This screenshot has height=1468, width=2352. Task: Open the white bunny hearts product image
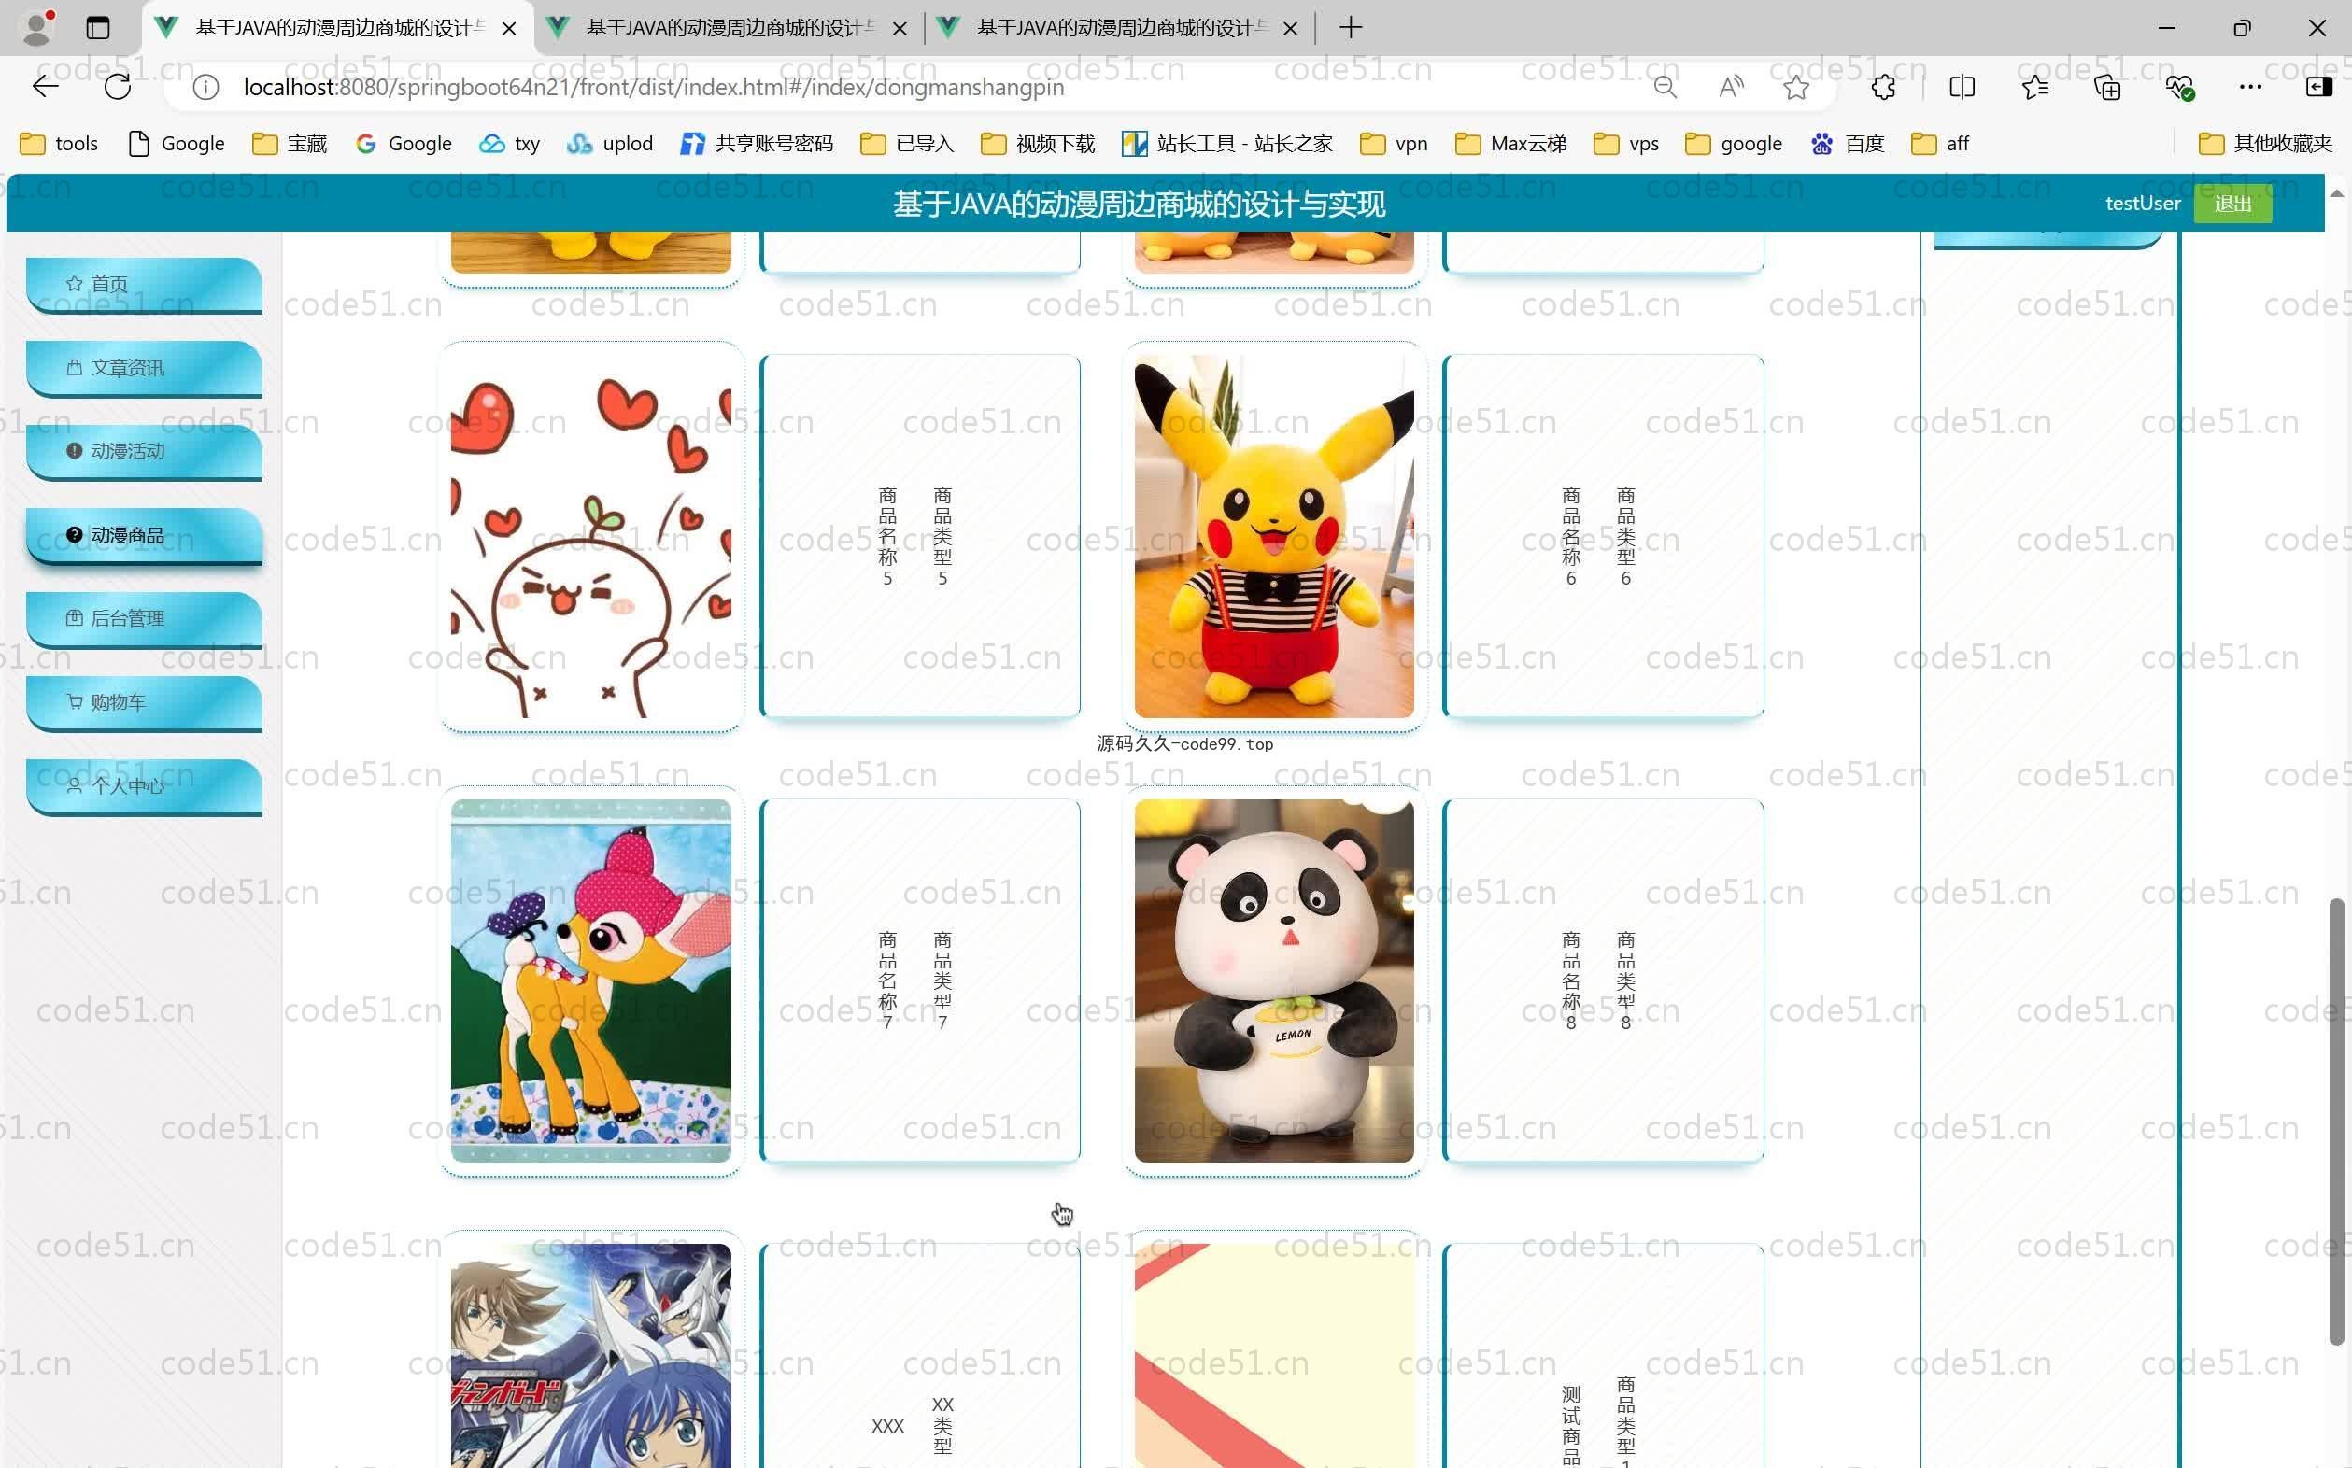point(590,536)
